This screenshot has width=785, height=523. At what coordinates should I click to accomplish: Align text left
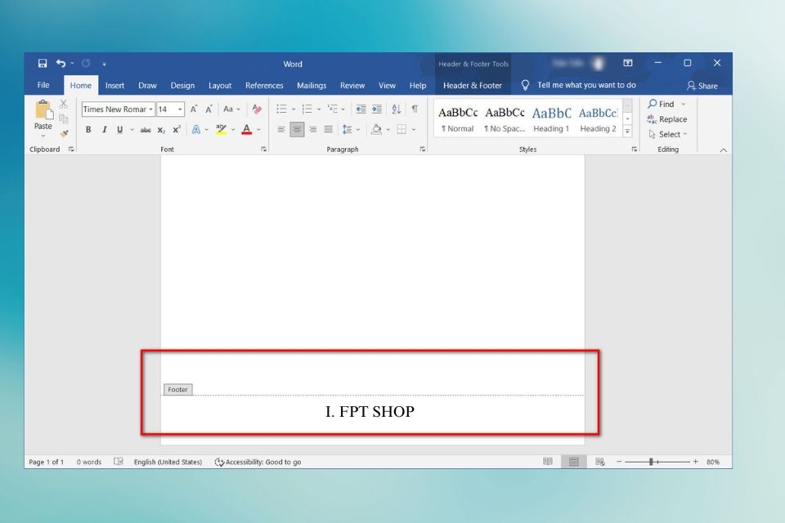[281, 130]
